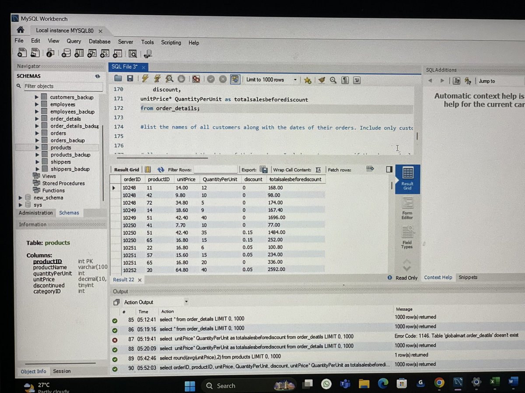Viewport: 525px width, 393px height.
Task: Create a new function toolbar icon
Action: pos(118,53)
